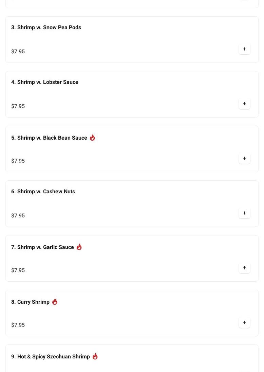Add Shrimp w. Lobster Sauce to order

(244, 104)
